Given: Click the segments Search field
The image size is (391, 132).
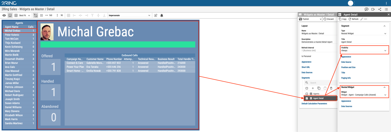Looking at the screenshot, I should [320, 83].
